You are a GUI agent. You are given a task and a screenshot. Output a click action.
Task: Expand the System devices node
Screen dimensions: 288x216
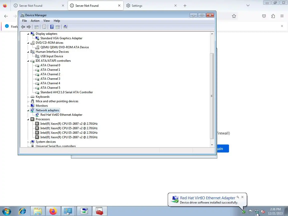[28, 142]
